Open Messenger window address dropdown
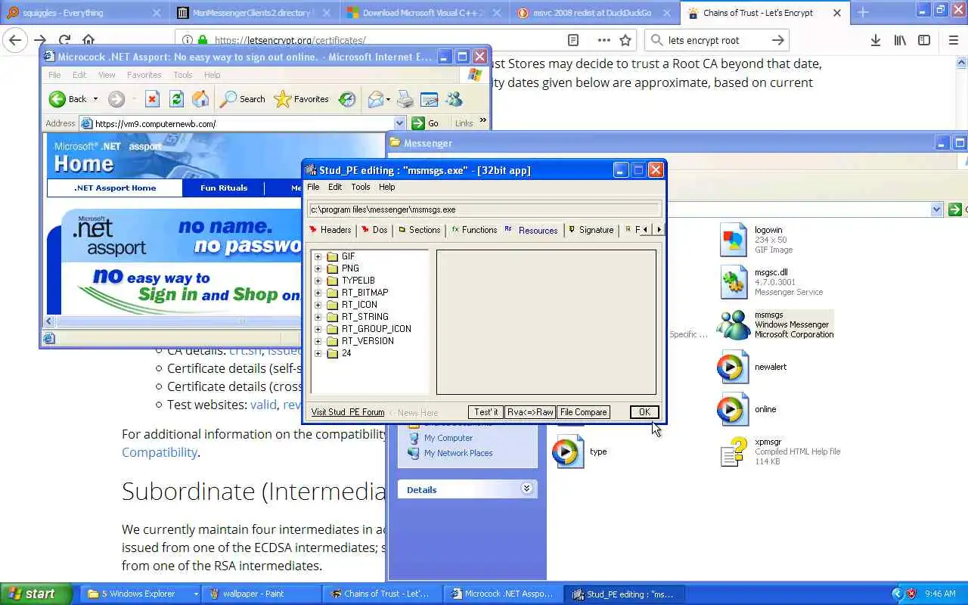Screen dimensions: 968x605 coord(936,209)
